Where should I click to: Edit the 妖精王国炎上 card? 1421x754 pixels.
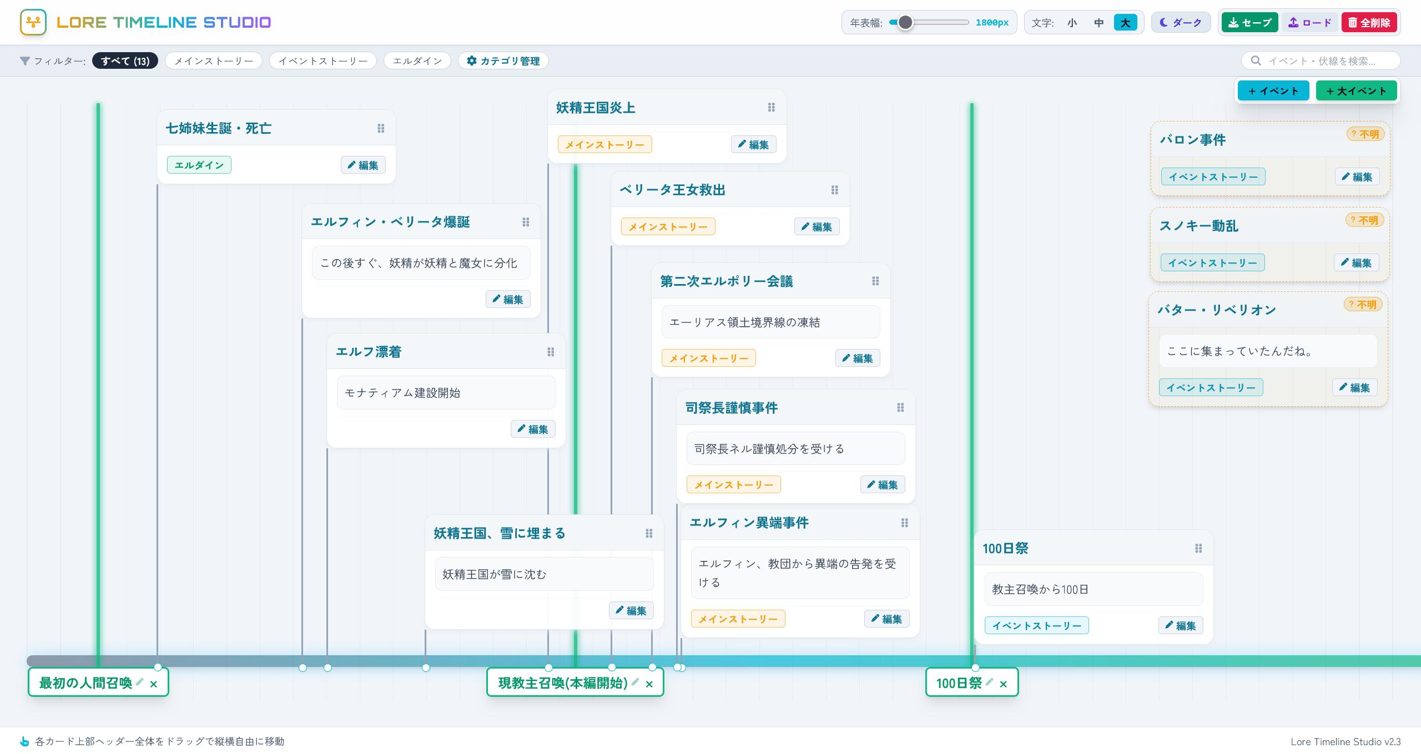pos(754,144)
